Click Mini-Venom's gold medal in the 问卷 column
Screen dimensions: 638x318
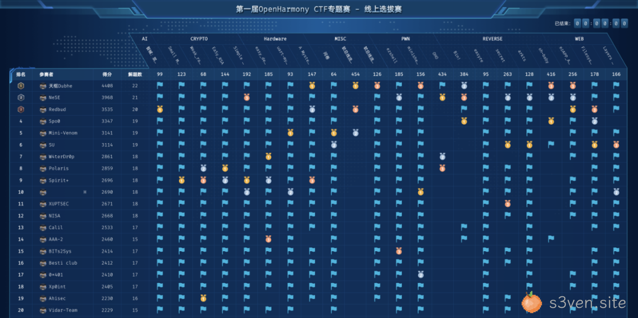tap(334, 133)
